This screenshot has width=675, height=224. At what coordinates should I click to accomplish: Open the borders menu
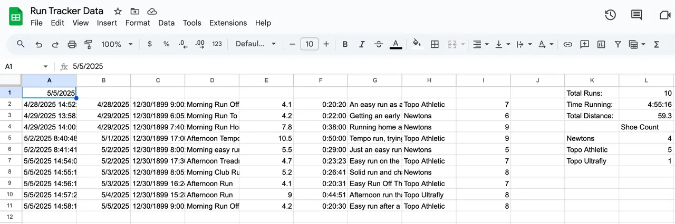435,44
